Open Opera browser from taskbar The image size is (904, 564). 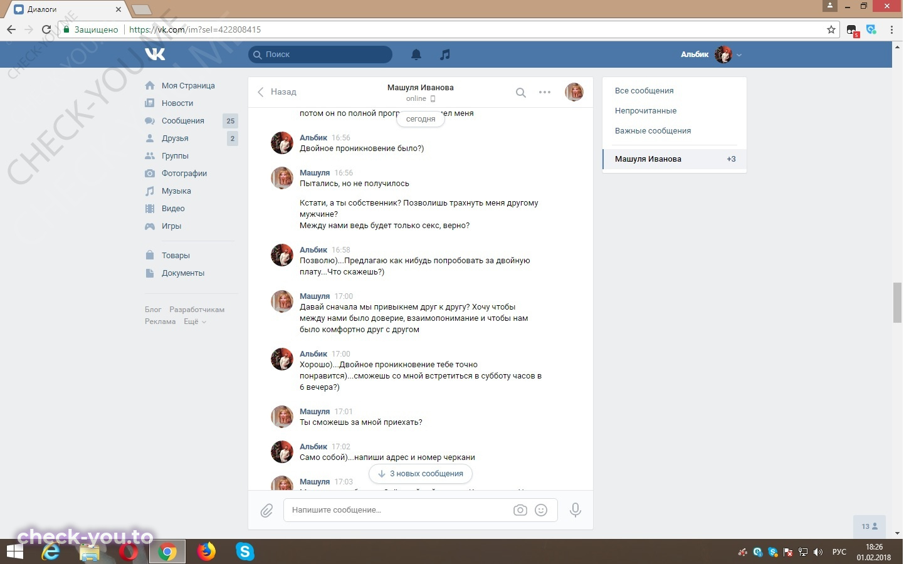click(129, 551)
